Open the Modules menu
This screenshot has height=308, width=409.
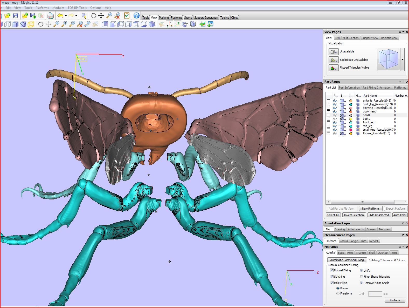[x=58, y=8]
